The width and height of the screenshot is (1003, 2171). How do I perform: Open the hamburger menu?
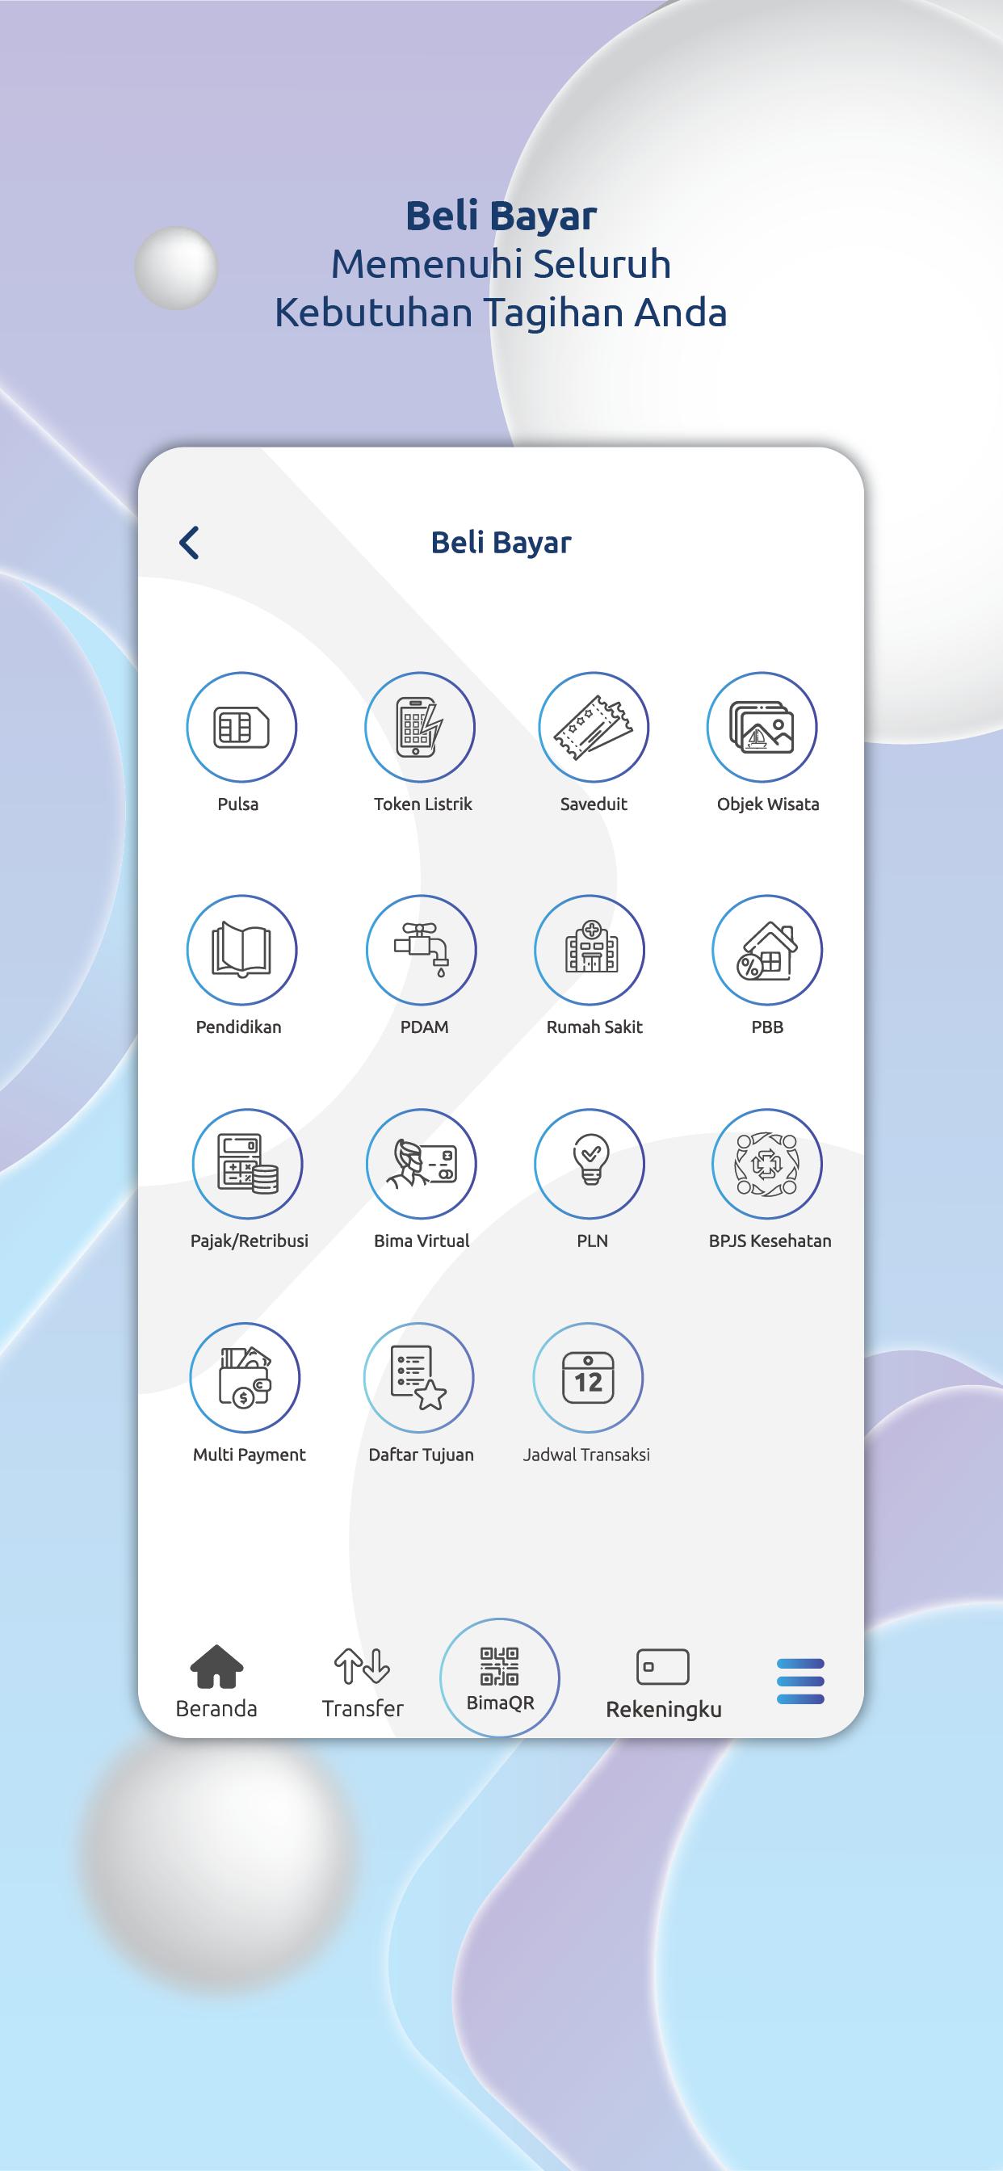(x=799, y=1682)
